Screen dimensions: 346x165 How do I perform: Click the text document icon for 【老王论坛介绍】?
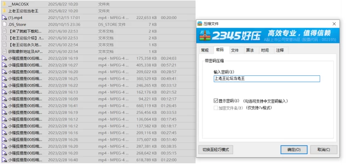[x=4, y=38]
